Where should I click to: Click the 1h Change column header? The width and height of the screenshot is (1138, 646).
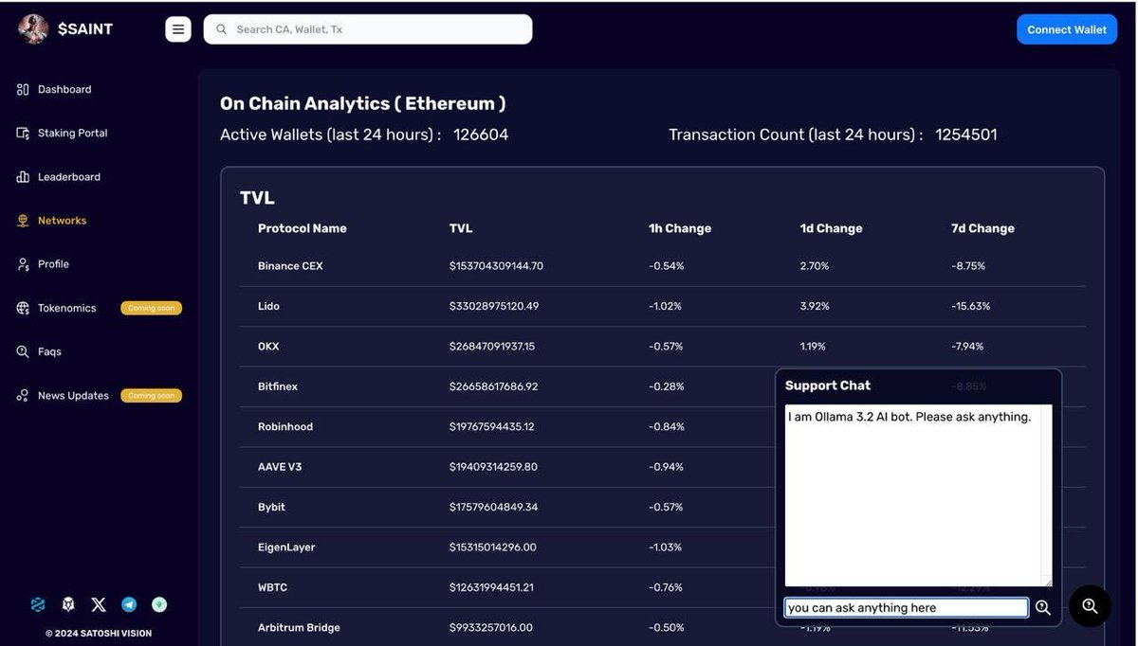tap(680, 228)
